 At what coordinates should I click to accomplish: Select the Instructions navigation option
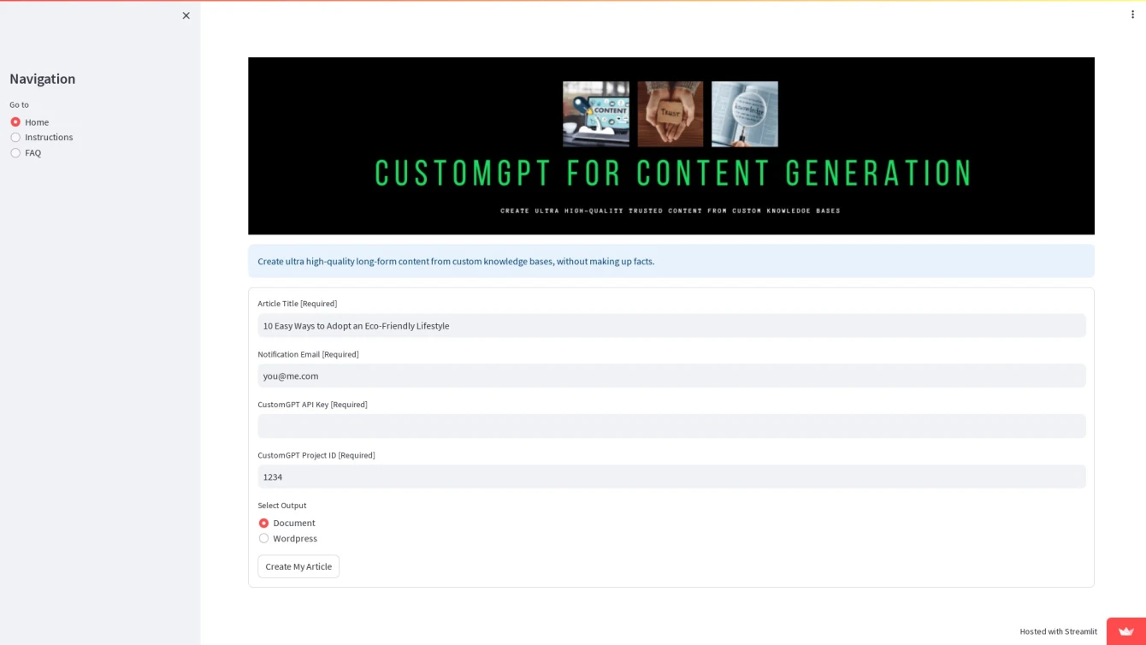41,137
